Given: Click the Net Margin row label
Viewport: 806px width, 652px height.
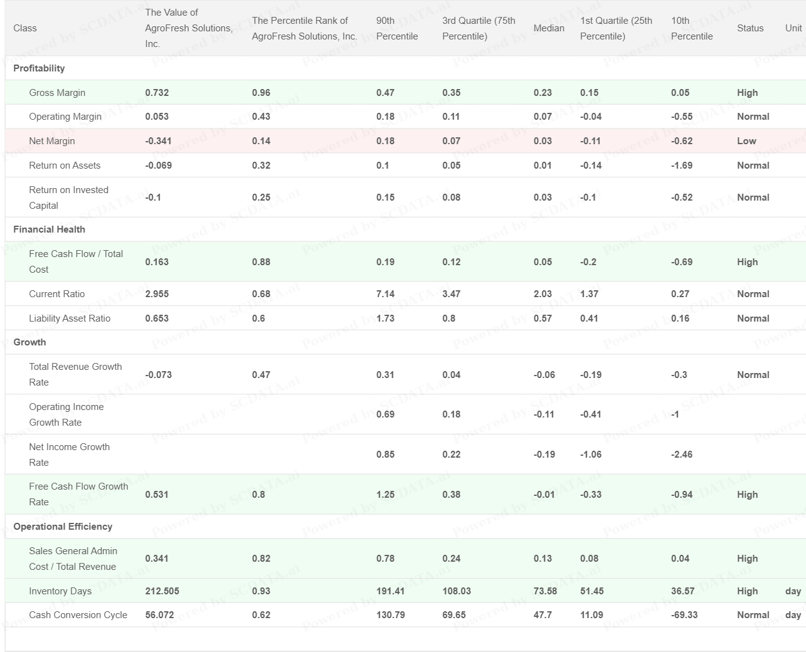Looking at the screenshot, I should [52, 141].
